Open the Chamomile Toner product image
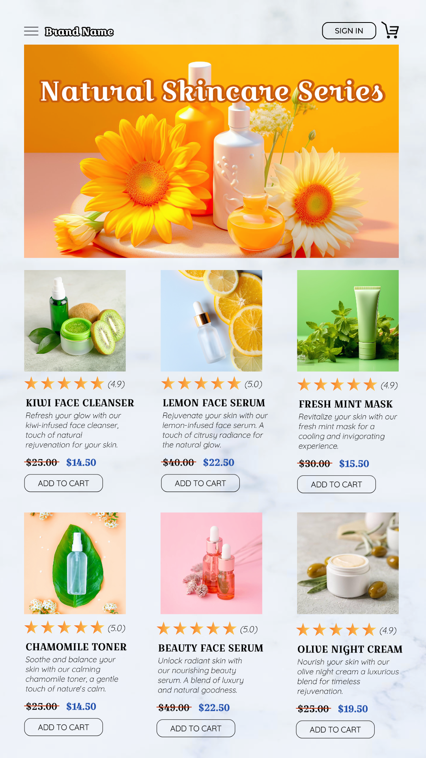 click(x=75, y=563)
